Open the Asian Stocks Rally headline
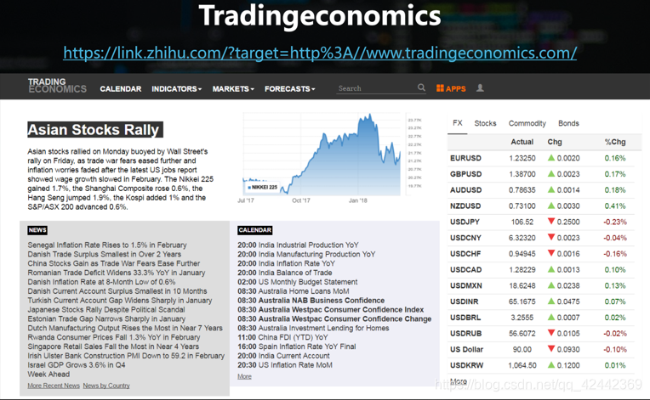This screenshot has width=650, height=400. 95,129
